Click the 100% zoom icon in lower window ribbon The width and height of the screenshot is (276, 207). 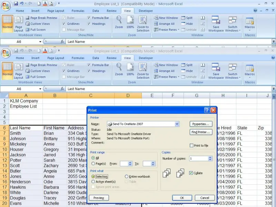coord(130,70)
